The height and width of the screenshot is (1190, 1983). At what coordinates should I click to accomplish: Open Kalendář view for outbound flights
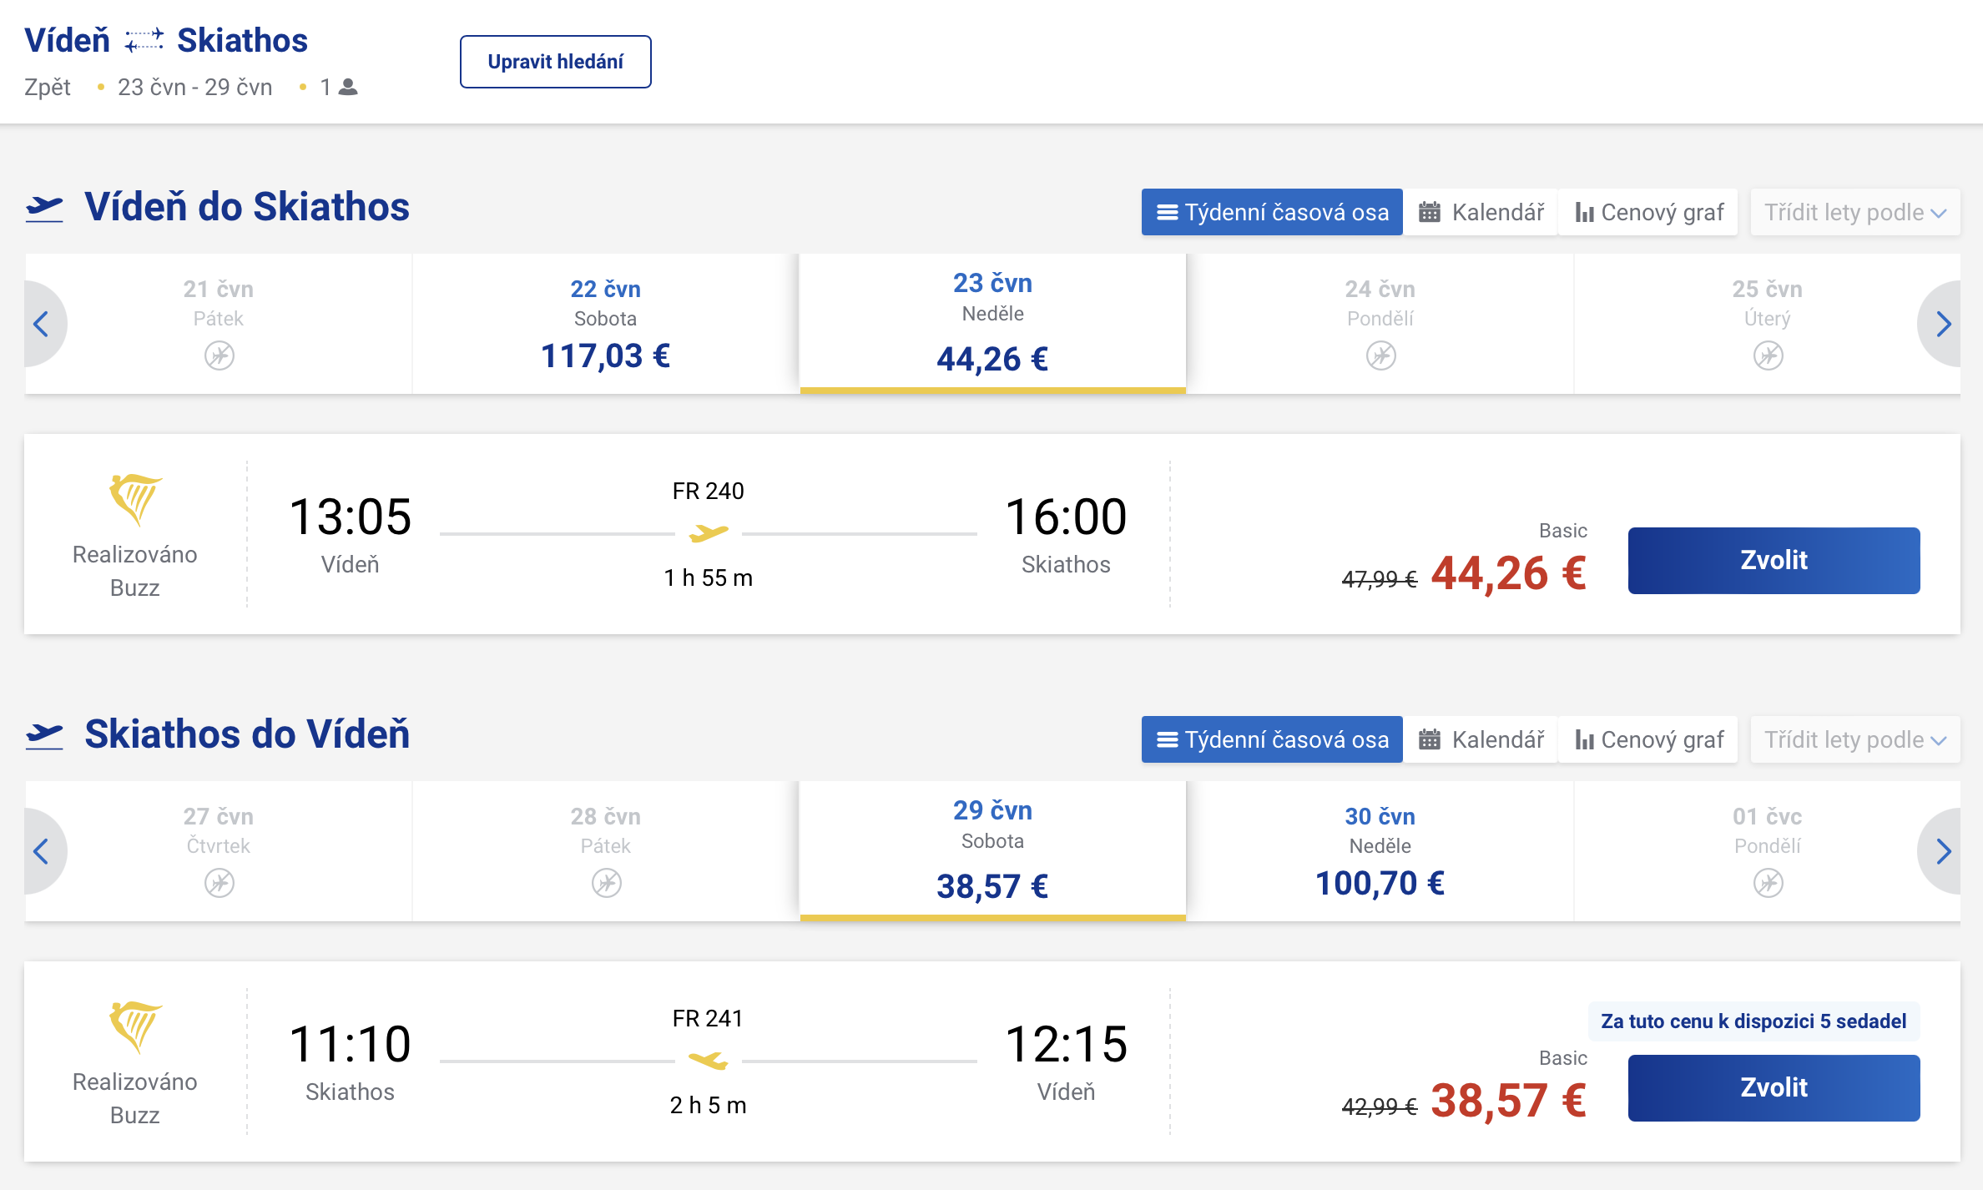pos(1481,212)
